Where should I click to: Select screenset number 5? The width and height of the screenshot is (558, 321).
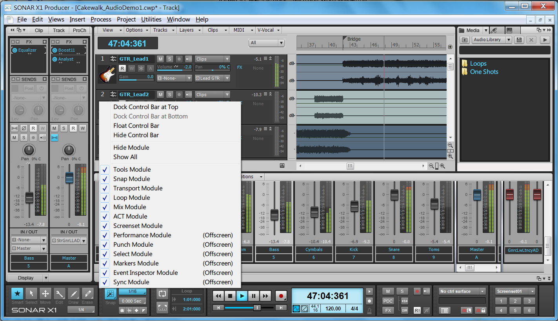(515, 310)
